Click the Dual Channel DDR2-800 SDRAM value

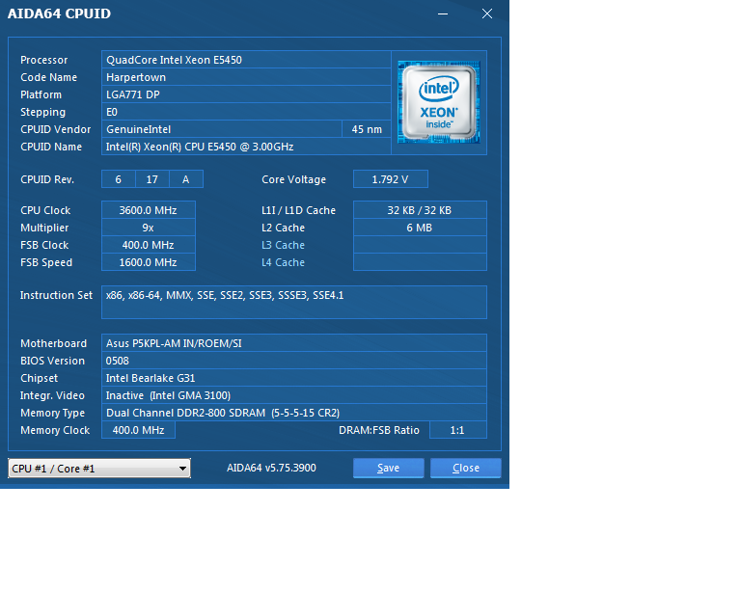coord(294,413)
